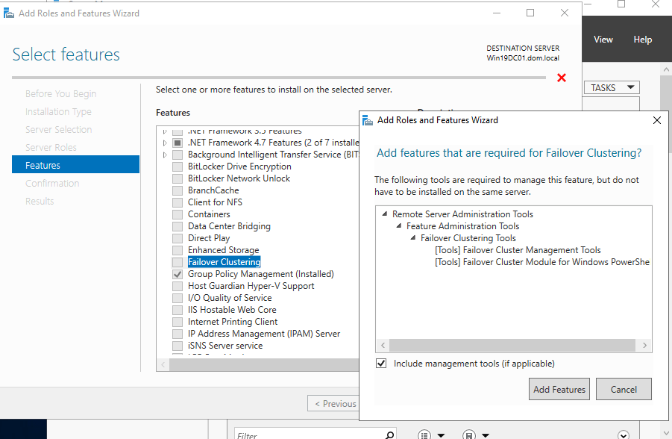Uncheck Include management tools checkbox
The height and width of the screenshot is (439, 672).
coord(382,364)
